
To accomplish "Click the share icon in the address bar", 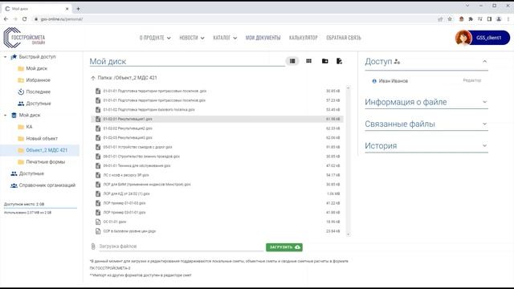I will point(440,19).
